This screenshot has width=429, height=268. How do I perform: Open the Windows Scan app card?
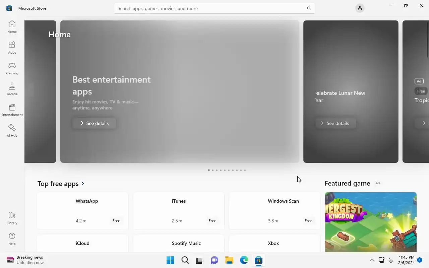(x=274, y=211)
